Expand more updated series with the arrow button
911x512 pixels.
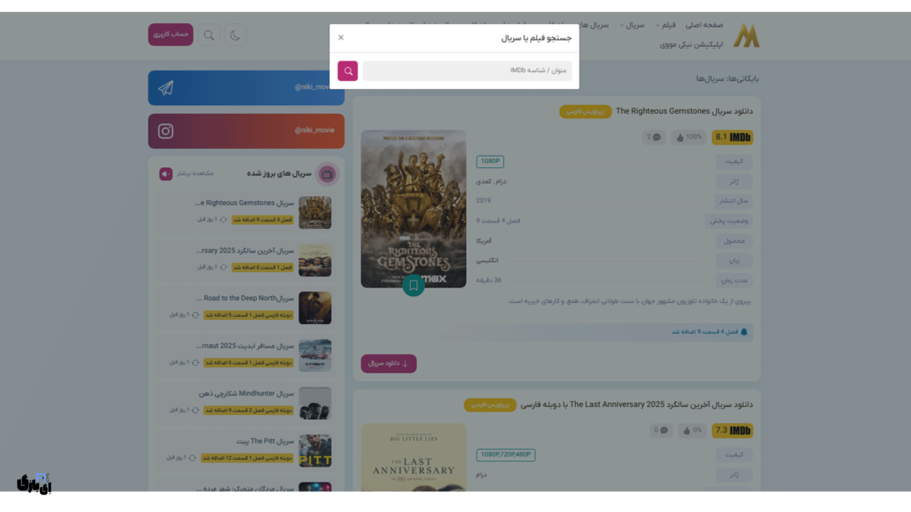pos(166,174)
